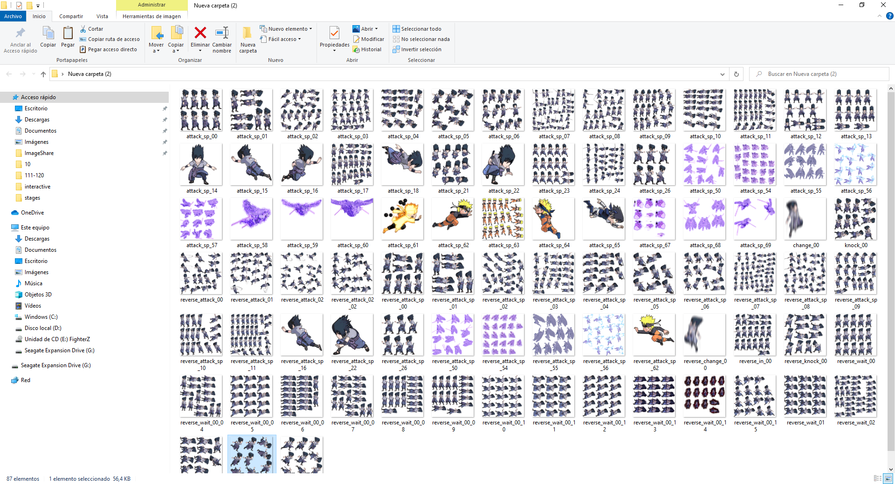Click No seleccionar nada
The image size is (895, 484).
coord(421,39)
